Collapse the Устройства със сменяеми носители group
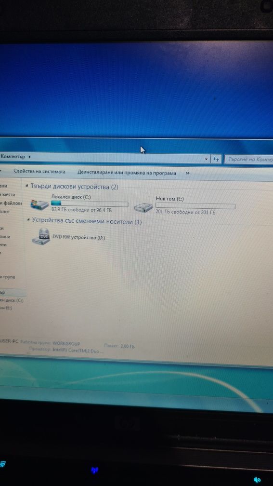Image resolution: width=273 pixels, height=486 pixels. click(28, 220)
